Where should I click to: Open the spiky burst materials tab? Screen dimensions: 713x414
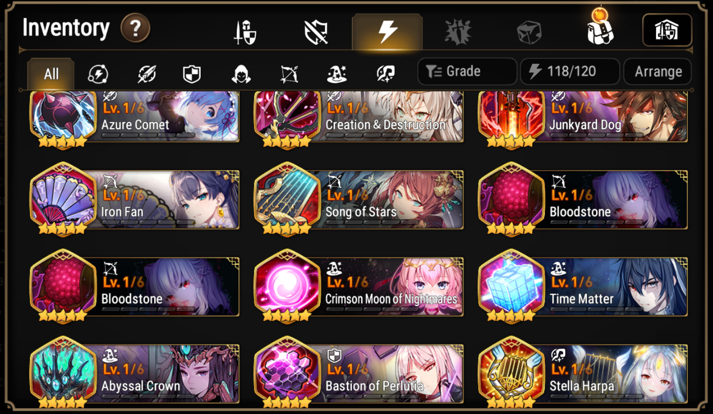[x=458, y=32]
